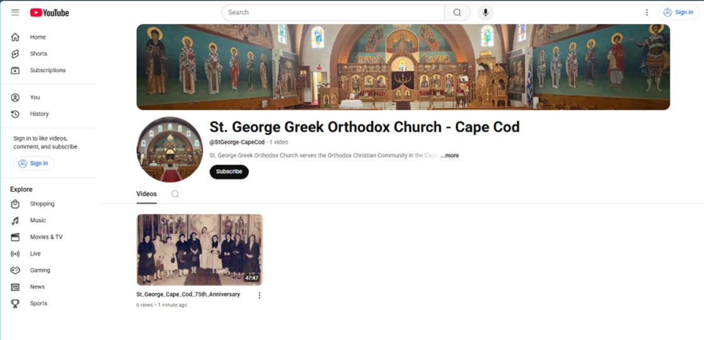Go to Subscriptions in the sidebar
This screenshot has height=340, width=704.
(x=47, y=71)
